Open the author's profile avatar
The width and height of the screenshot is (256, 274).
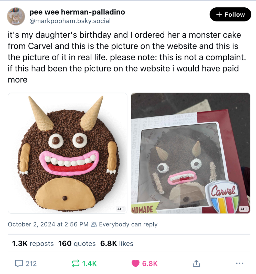16,16
